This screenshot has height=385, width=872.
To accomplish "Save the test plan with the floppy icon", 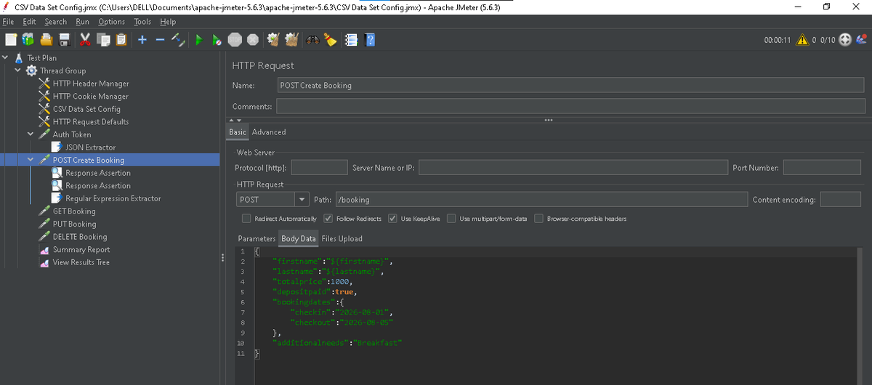I will [65, 39].
